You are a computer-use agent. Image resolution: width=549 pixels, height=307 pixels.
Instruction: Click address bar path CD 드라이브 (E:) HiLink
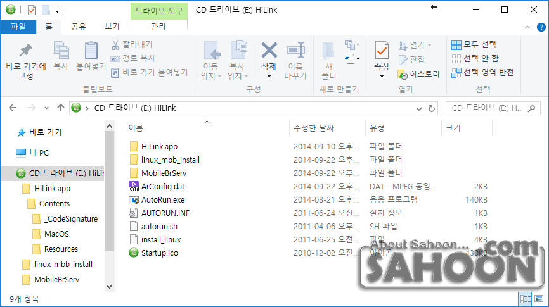tap(135, 108)
